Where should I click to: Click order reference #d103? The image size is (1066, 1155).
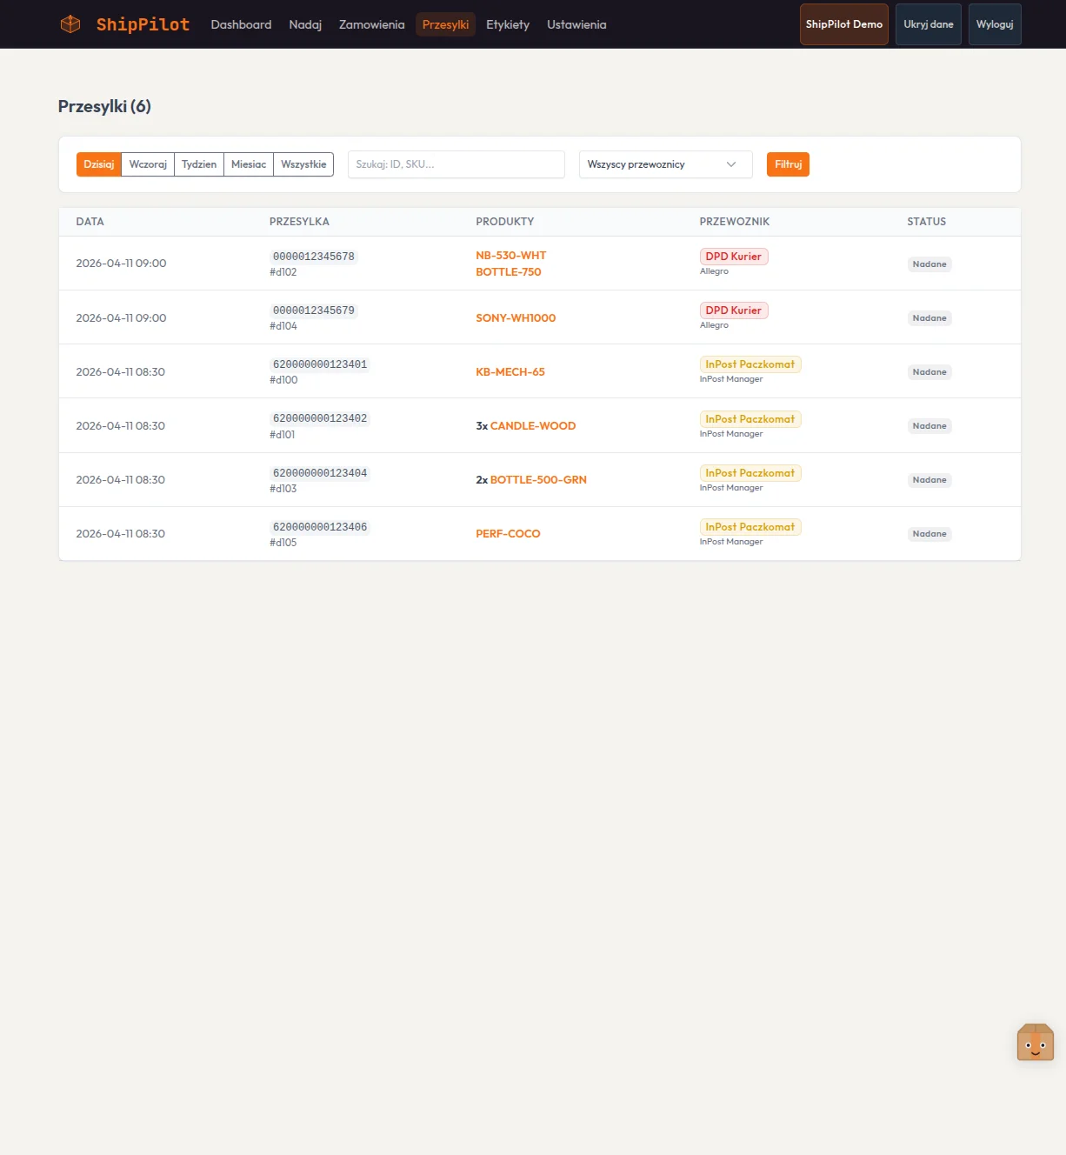pyautogui.click(x=283, y=489)
